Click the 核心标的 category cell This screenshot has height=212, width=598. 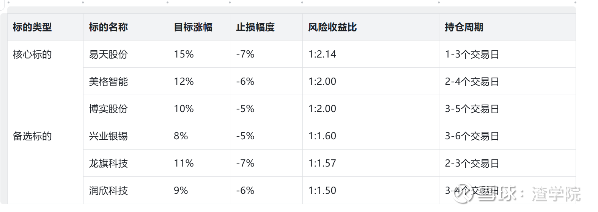click(32, 55)
